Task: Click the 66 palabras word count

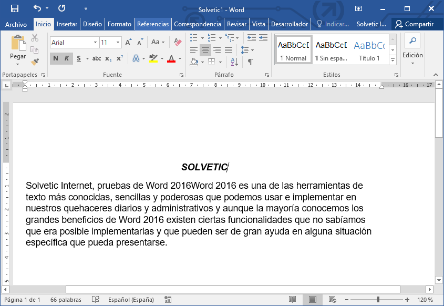Action: (x=66, y=300)
